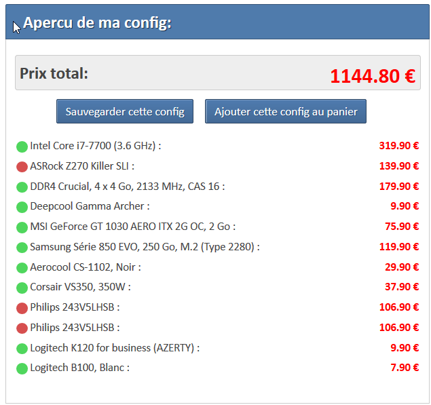This screenshot has width=431, height=405.
Task: Click the Sauvegarder cette config button
Action: 125,111
